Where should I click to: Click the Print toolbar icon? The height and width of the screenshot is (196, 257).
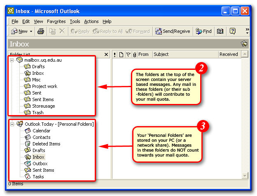tap(41, 31)
